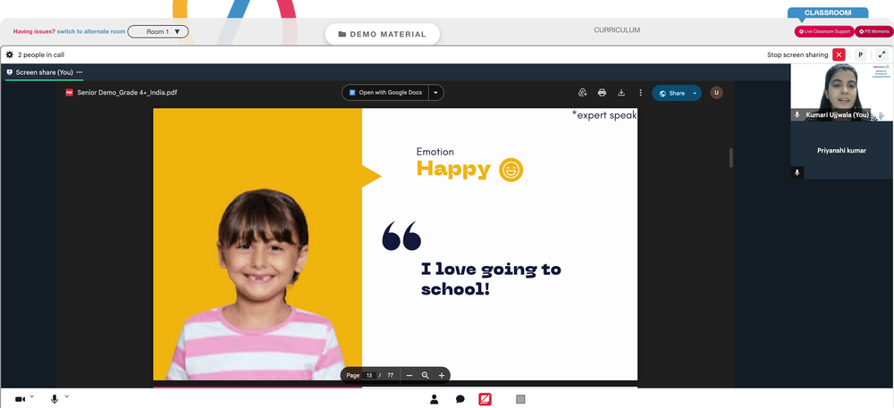
Task: Open the chat panel
Action: (460, 399)
